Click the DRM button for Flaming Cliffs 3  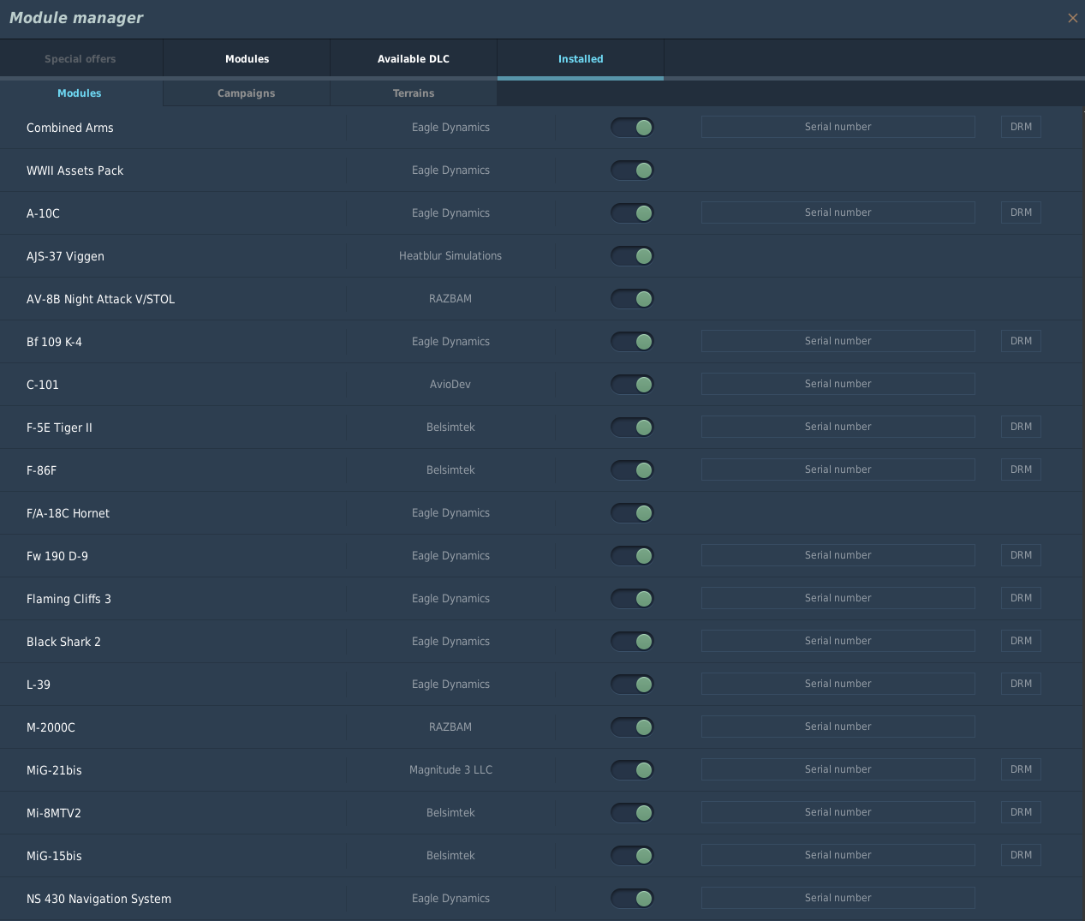pos(1021,598)
